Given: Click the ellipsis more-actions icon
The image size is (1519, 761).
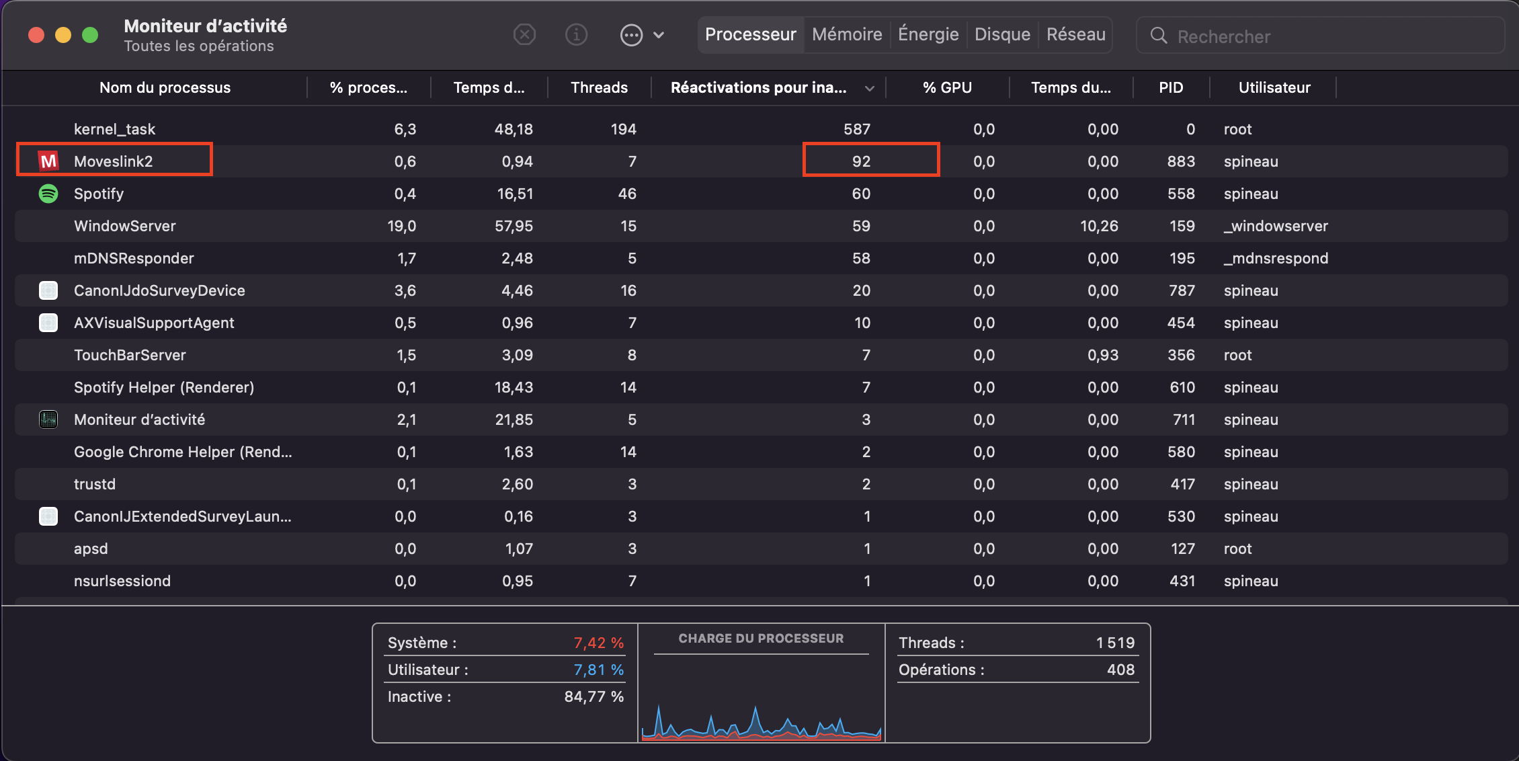Looking at the screenshot, I should click(x=631, y=35).
